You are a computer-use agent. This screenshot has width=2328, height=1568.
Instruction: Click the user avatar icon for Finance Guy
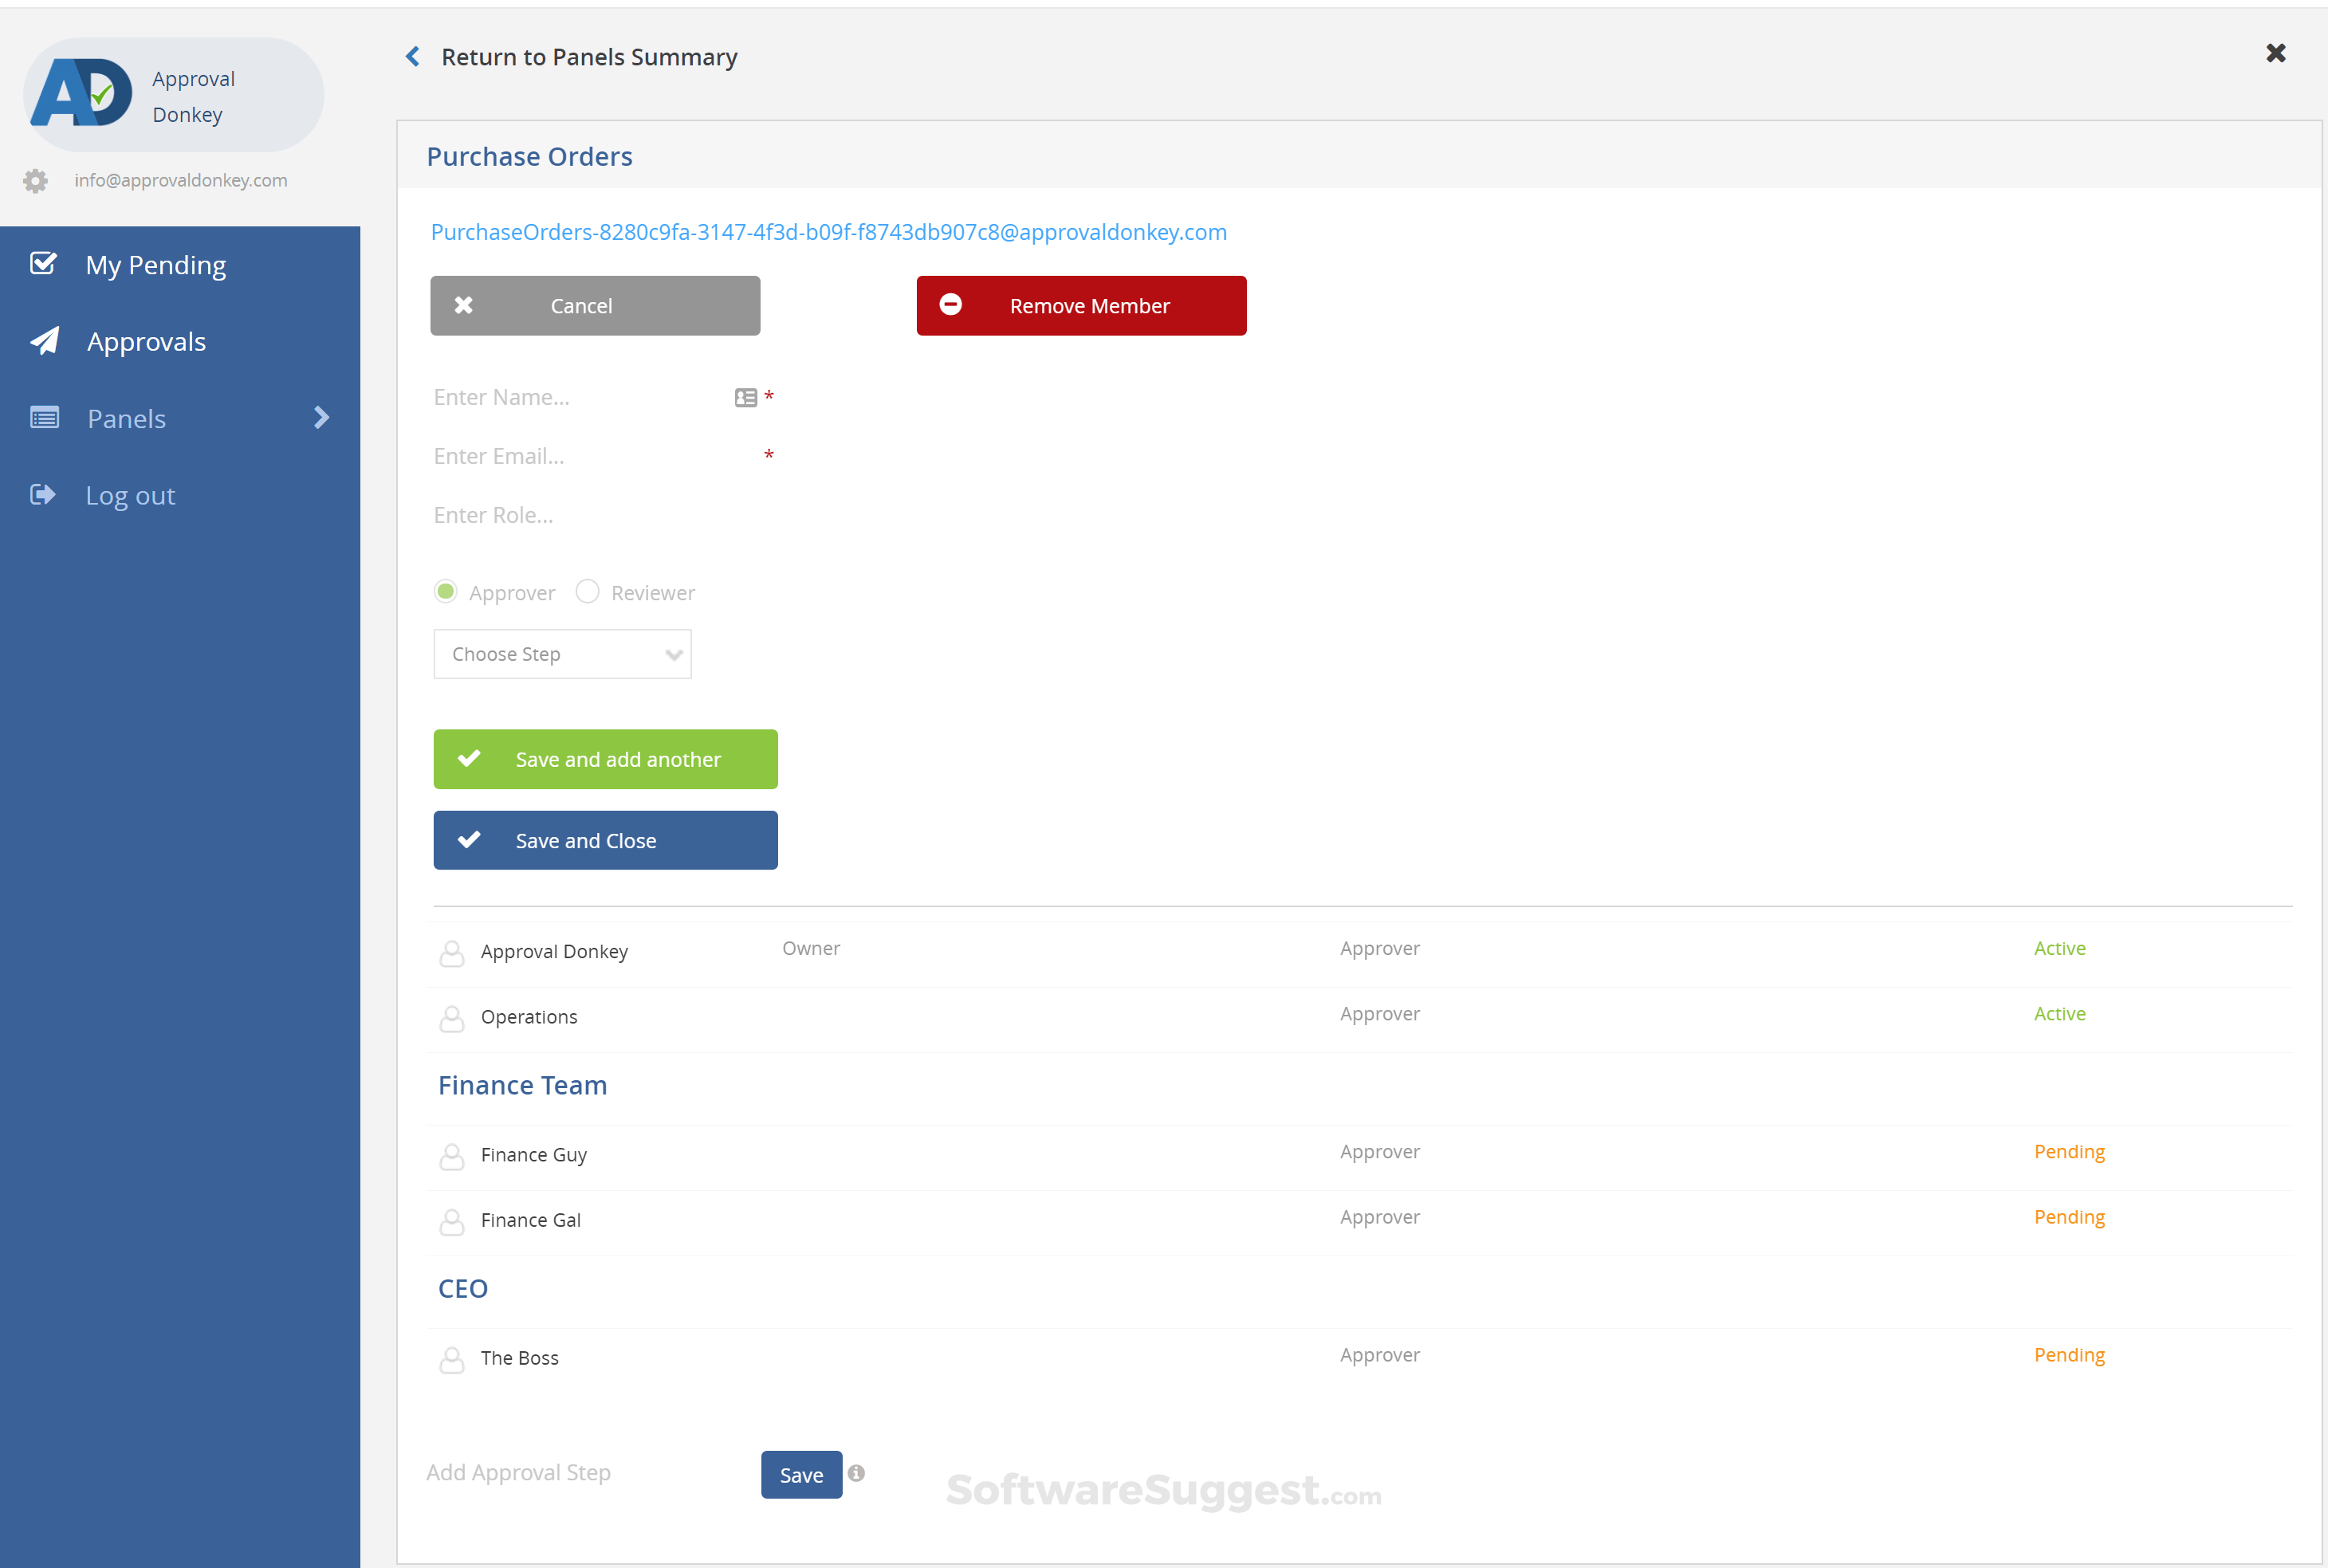point(452,1156)
